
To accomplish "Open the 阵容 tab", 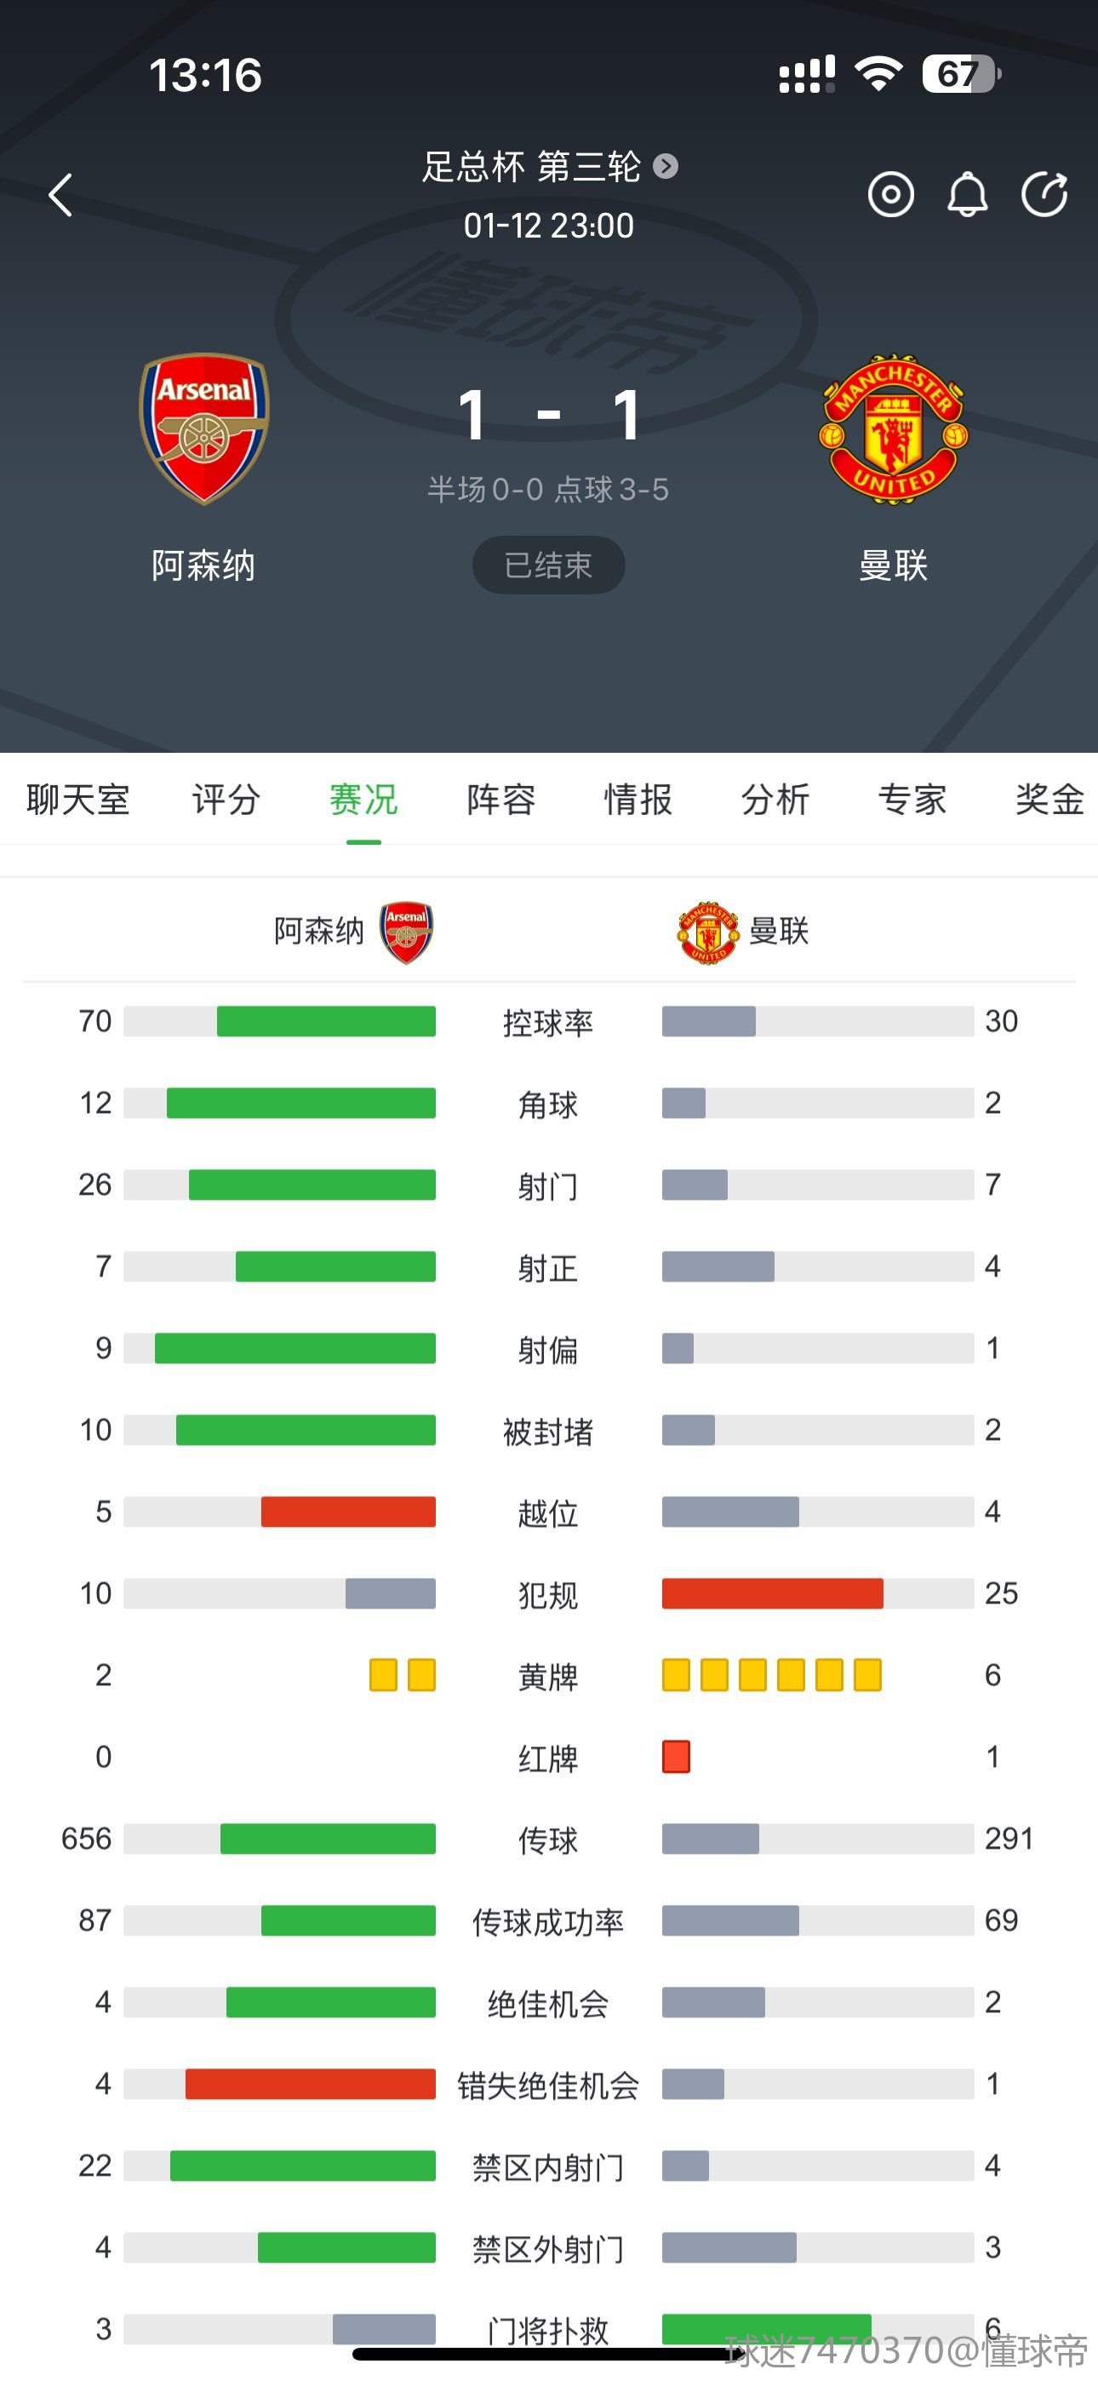I will pyautogui.click(x=501, y=800).
